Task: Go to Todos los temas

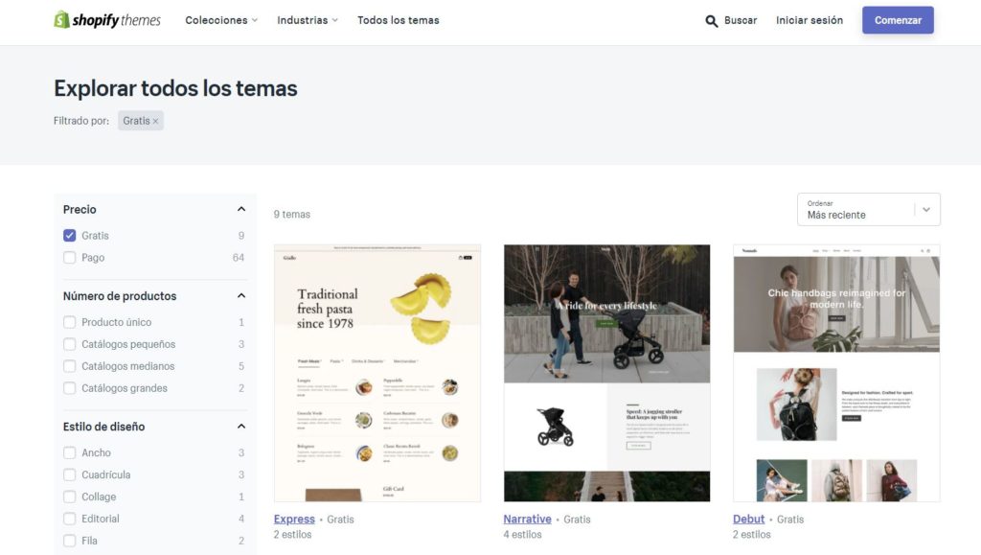Action: 399,20
